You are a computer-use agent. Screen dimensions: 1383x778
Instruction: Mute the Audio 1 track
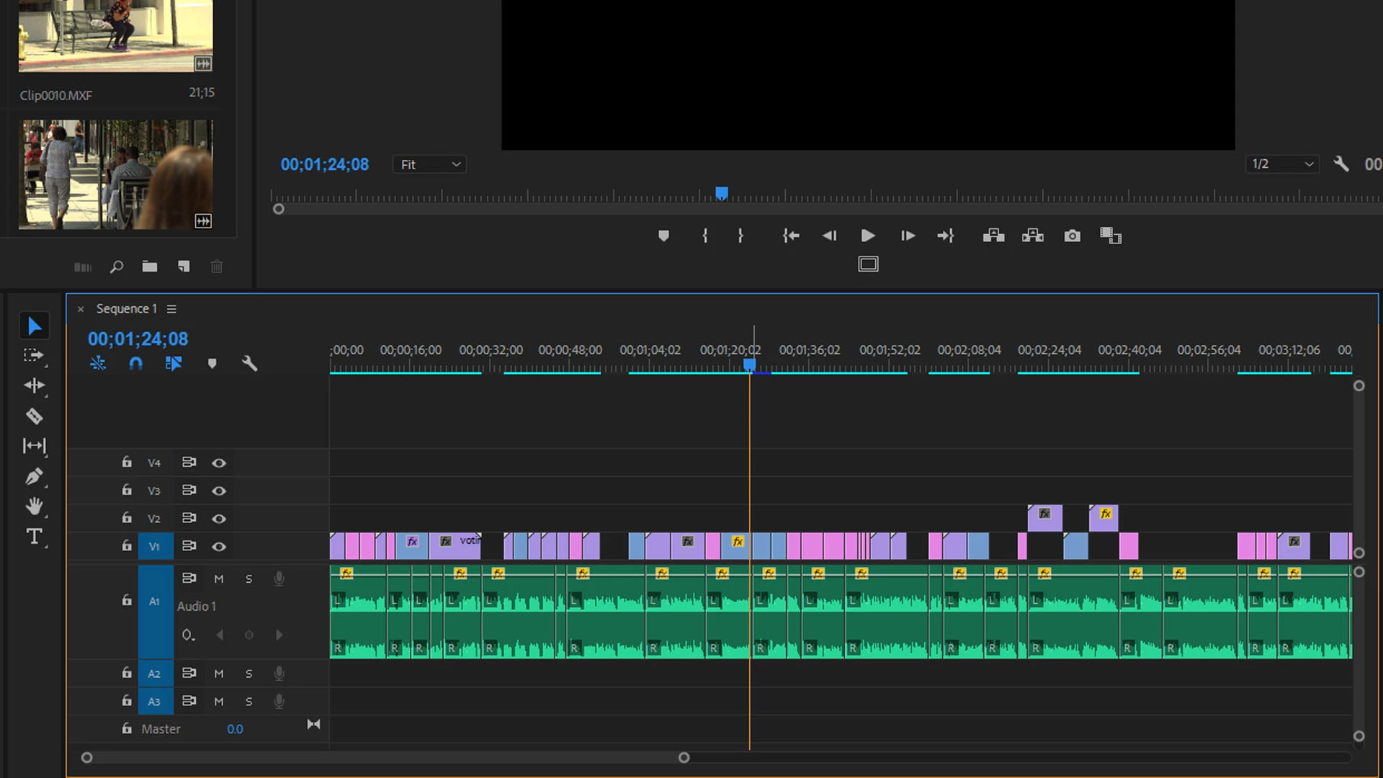(219, 579)
